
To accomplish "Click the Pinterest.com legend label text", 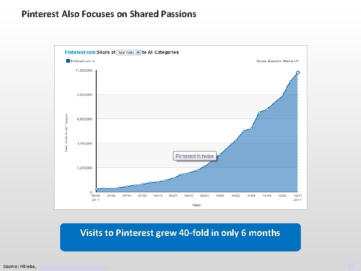I will pos(80,61).
